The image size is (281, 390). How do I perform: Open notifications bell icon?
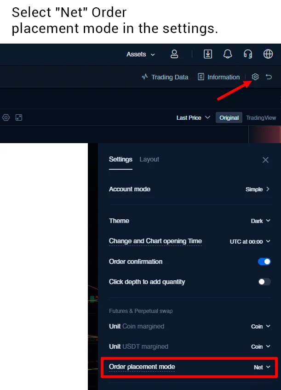click(x=228, y=54)
